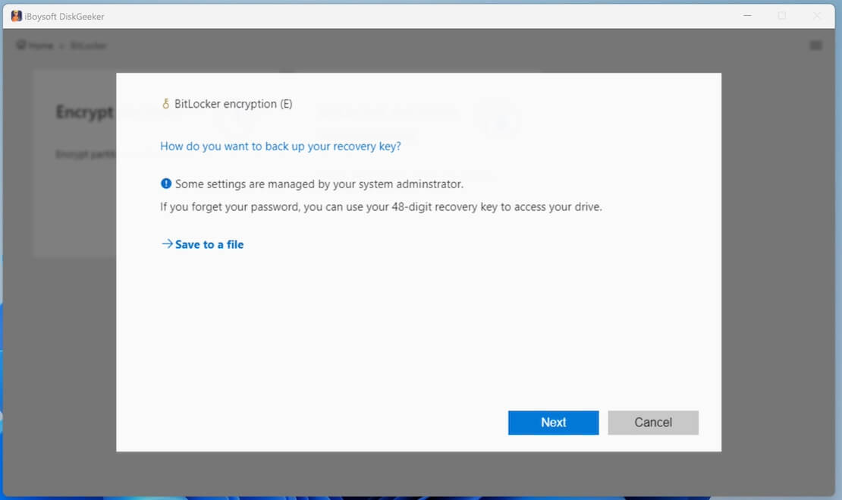This screenshot has width=842, height=500.
Task: Choose Save to a file option
Action: pos(209,244)
